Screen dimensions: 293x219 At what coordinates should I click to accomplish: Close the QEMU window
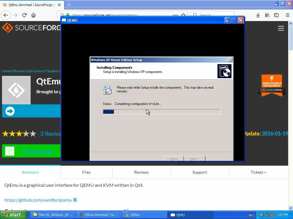tap(241, 20)
